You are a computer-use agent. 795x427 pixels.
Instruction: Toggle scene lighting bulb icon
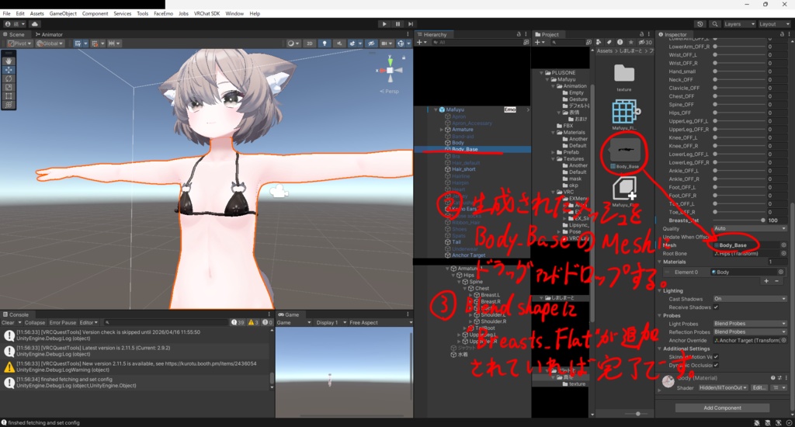pos(325,43)
